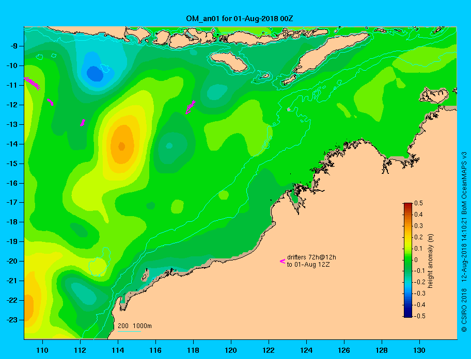Click the 'to 01-Aug 12Z' legend line
The height and width of the screenshot is (359, 471).
click(x=308, y=265)
